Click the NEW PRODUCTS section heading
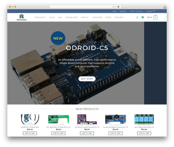Screen dimensions: 174x147 (x=87, y=109)
